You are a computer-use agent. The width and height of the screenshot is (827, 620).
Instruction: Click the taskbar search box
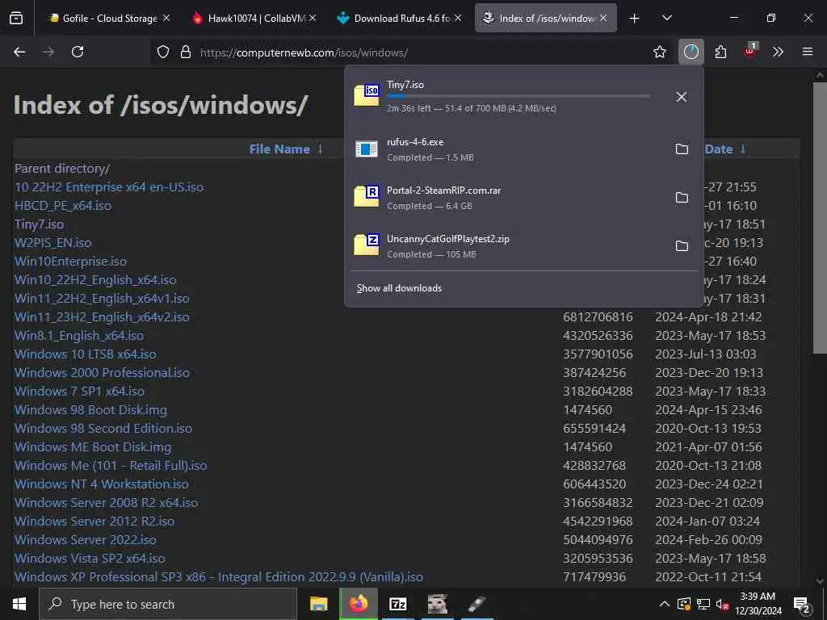[168, 604]
